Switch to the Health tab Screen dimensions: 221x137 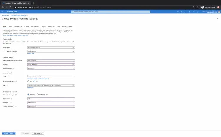pyautogui.click(x=44, y=26)
